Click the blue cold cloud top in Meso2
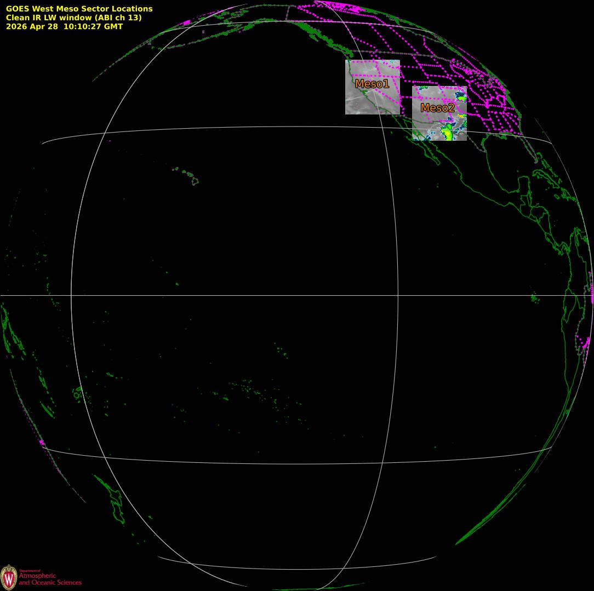This screenshot has height=591, width=594. click(x=461, y=96)
